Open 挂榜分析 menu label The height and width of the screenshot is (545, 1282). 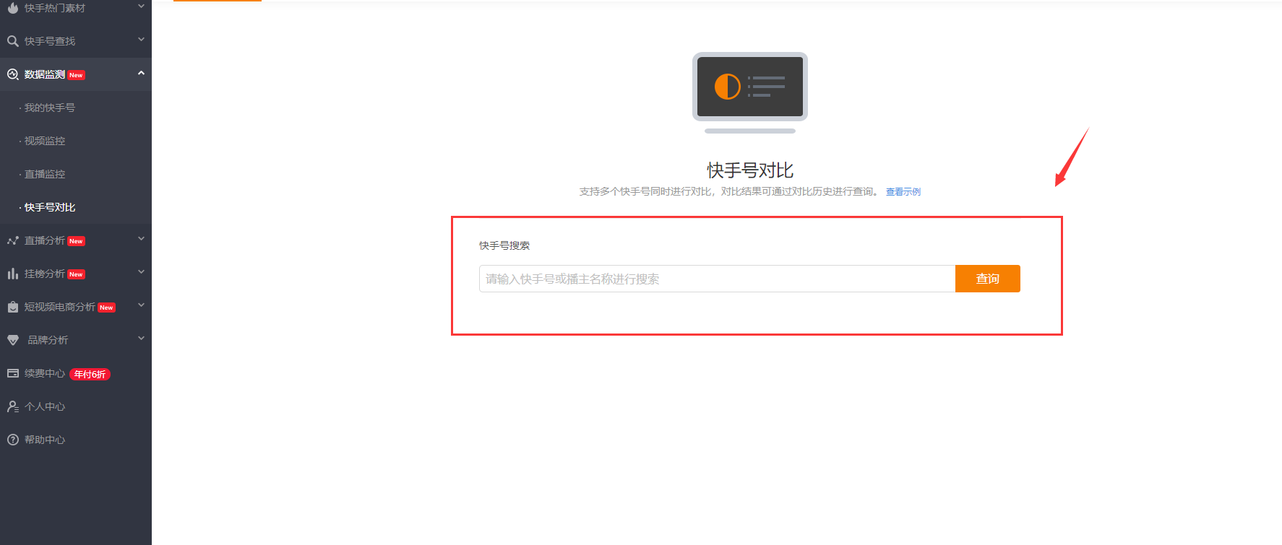45,274
